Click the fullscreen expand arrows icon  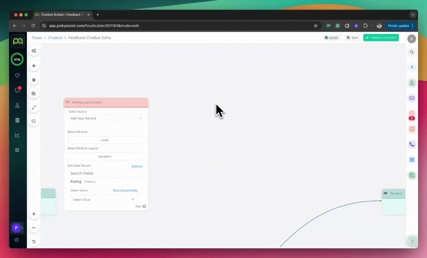point(34,107)
